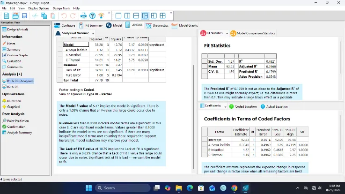Show Model Comparison Statistics
This screenshot has height=194, width=345.
253,33
